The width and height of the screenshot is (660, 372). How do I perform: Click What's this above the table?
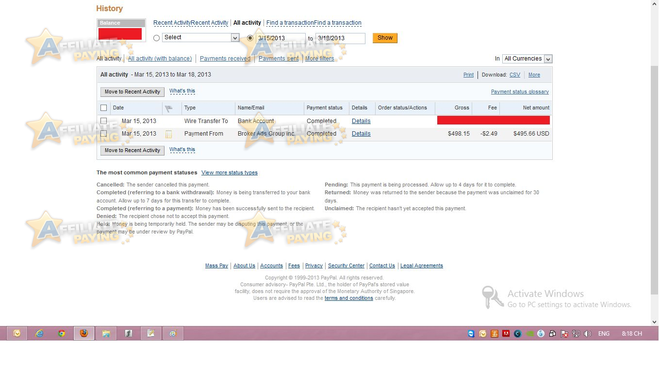[x=182, y=91]
